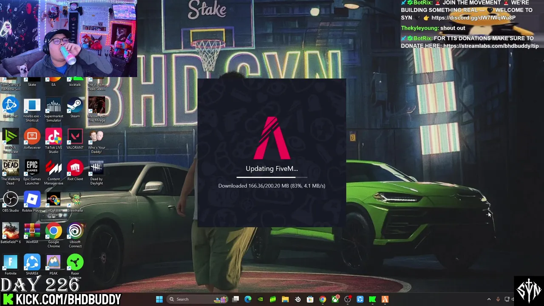Image resolution: width=544 pixels, height=306 pixels.
Task: Select the EA desktop shortcut
Action: click(x=54, y=82)
